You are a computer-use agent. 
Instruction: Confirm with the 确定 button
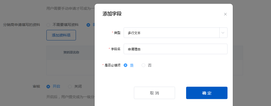tap(207, 93)
